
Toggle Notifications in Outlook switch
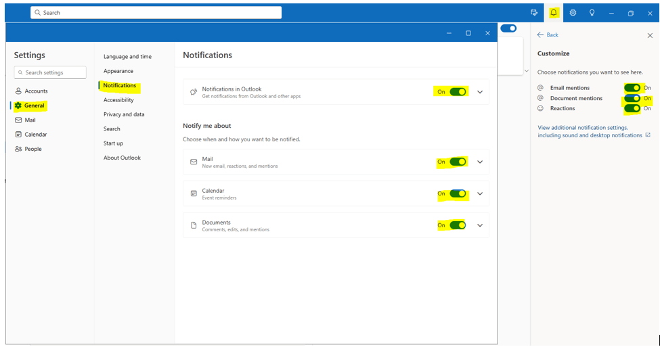[458, 92]
